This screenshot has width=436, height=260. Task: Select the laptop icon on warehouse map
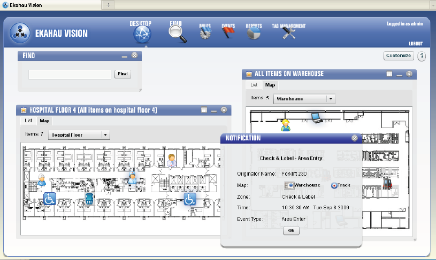pos(316,117)
